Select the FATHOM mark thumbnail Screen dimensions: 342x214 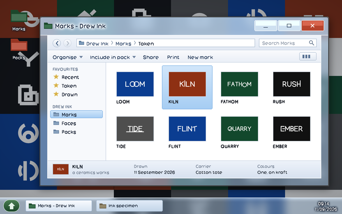[x=239, y=84]
